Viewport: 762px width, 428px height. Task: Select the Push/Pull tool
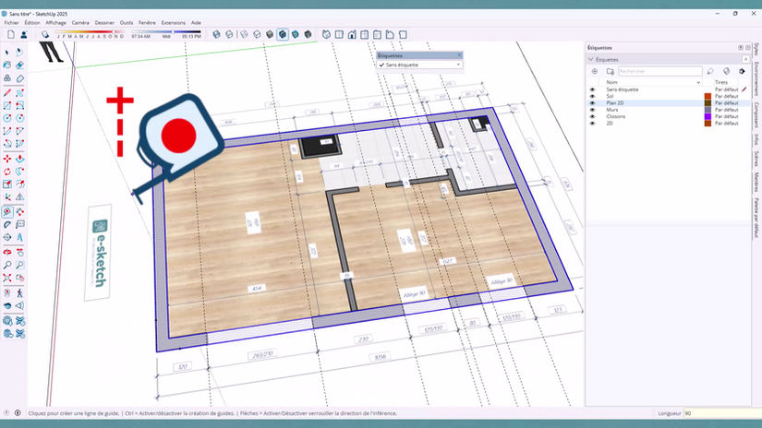pyautogui.click(x=20, y=159)
